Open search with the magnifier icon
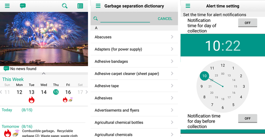 tap(64, 6)
